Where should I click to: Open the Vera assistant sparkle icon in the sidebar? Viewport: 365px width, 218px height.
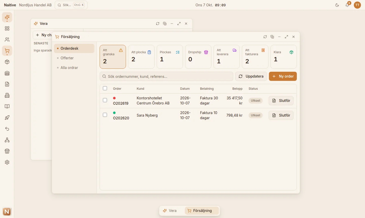click(7, 17)
